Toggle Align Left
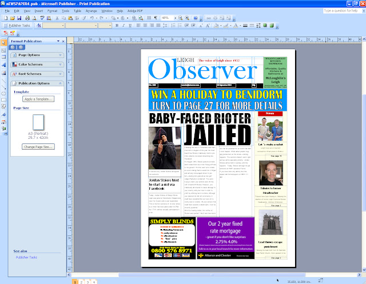This screenshot has width=366, height=284. pos(138,26)
